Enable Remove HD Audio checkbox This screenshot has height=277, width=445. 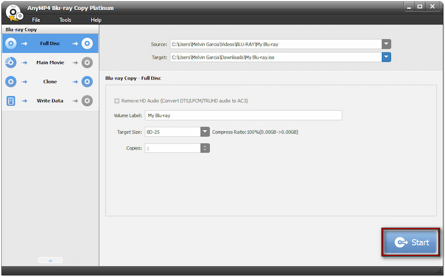point(116,101)
